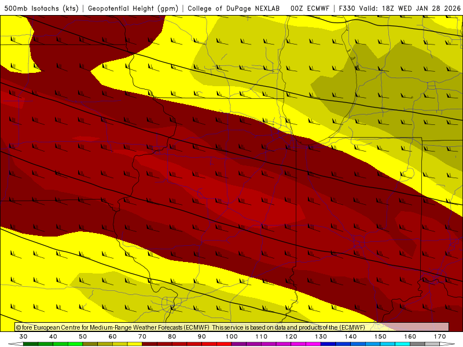Screen dimensions: 463x347
Task: Click the 'Geopotential Height (gpm)' header label
Action: pos(133,9)
